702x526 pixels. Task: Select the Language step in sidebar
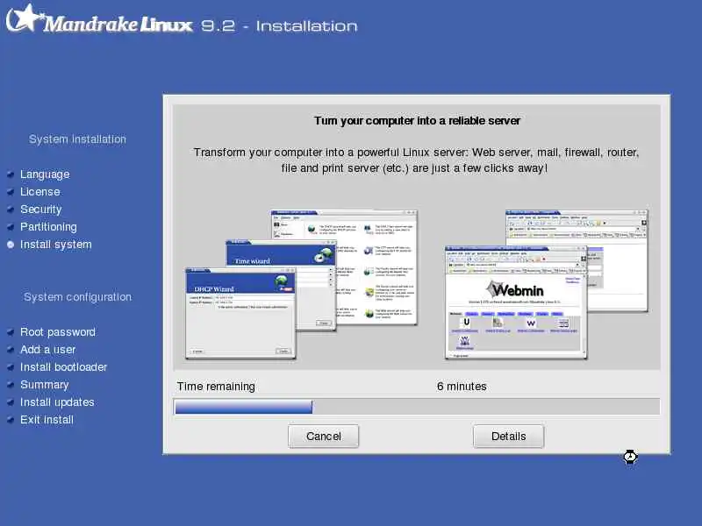pos(45,174)
